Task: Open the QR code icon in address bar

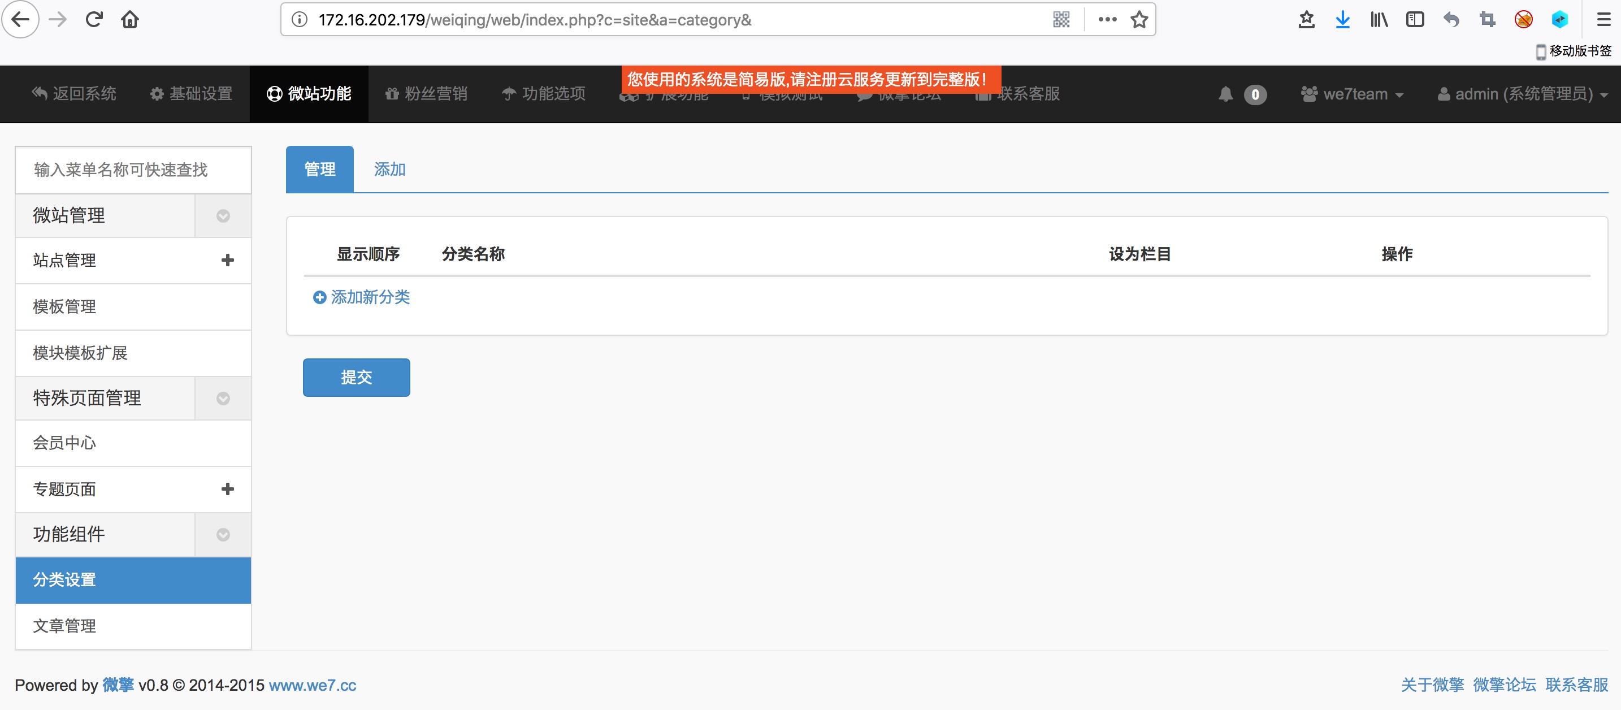Action: (x=1061, y=20)
